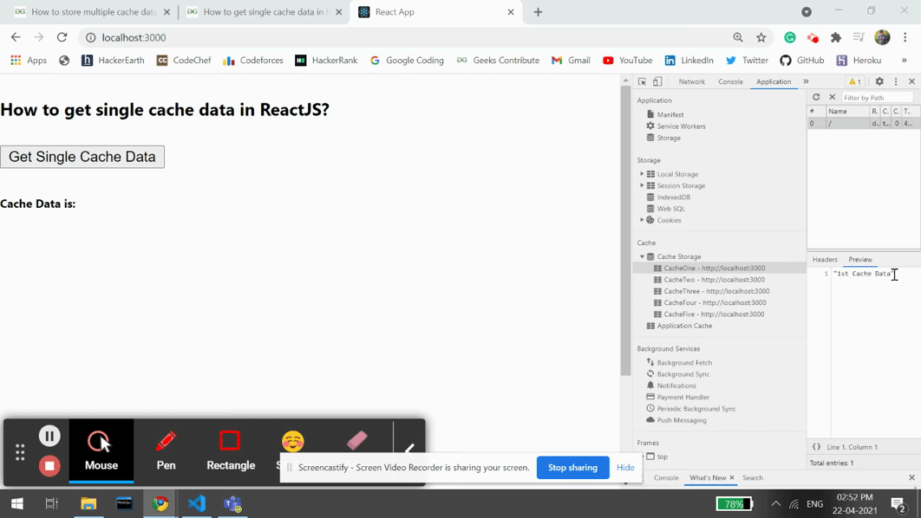The image size is (921, 518).
Task: Delete selected cache entry with X icon
Action: [832, 97]
